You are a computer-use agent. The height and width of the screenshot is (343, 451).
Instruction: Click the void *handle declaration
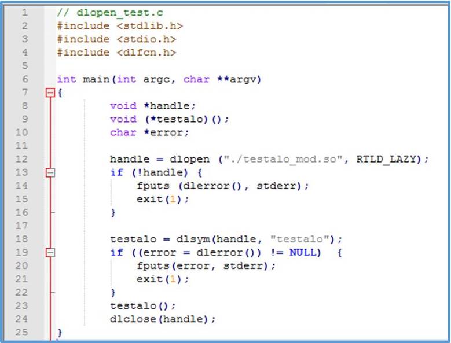pyautogui.click(x=153, y=106)
